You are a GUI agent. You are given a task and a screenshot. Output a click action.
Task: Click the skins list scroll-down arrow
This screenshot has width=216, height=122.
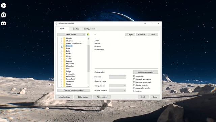(88, 86)
